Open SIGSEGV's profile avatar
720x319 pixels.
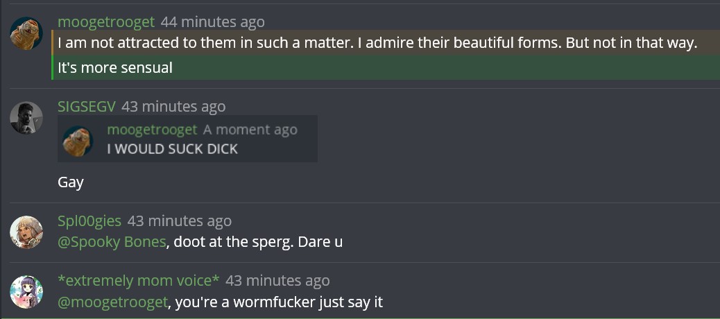(26, 118)
